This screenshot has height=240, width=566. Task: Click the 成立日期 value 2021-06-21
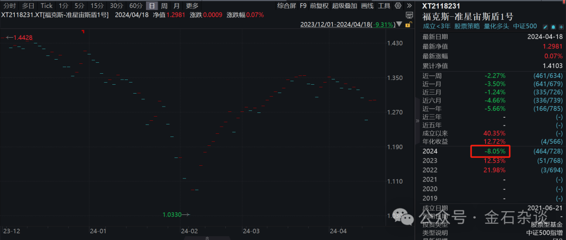pyautogui.click(x=545, y=208)
